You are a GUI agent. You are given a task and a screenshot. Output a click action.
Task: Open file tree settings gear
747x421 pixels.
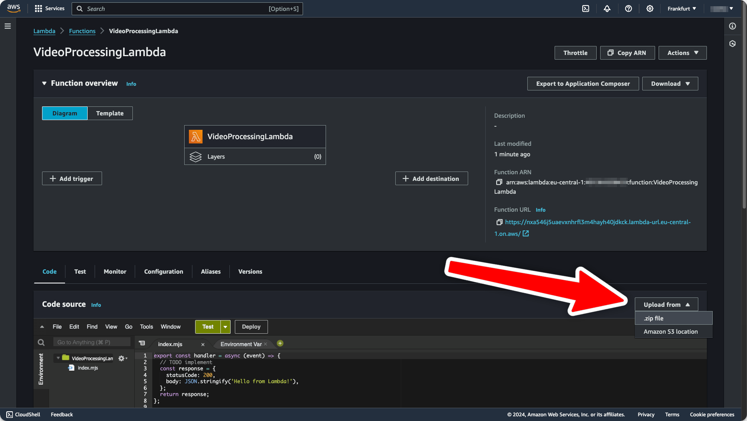(x=123, y=358)
